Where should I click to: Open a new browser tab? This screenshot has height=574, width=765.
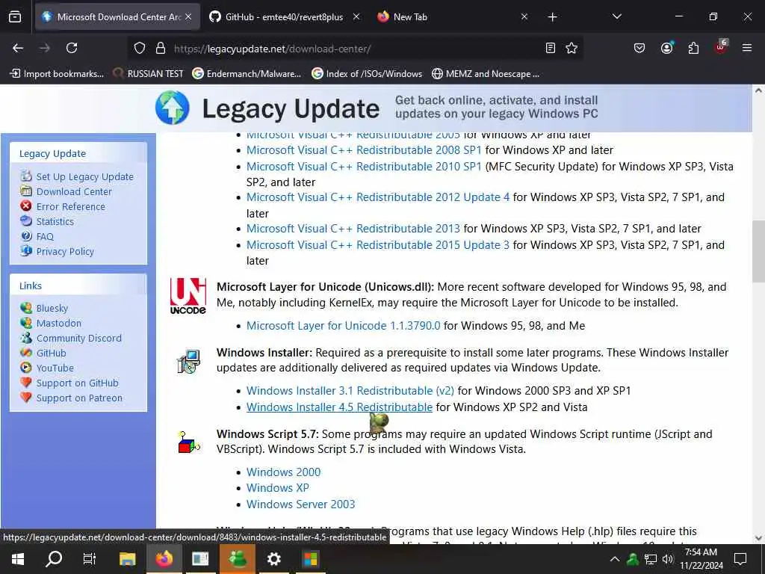pos(552,17)
